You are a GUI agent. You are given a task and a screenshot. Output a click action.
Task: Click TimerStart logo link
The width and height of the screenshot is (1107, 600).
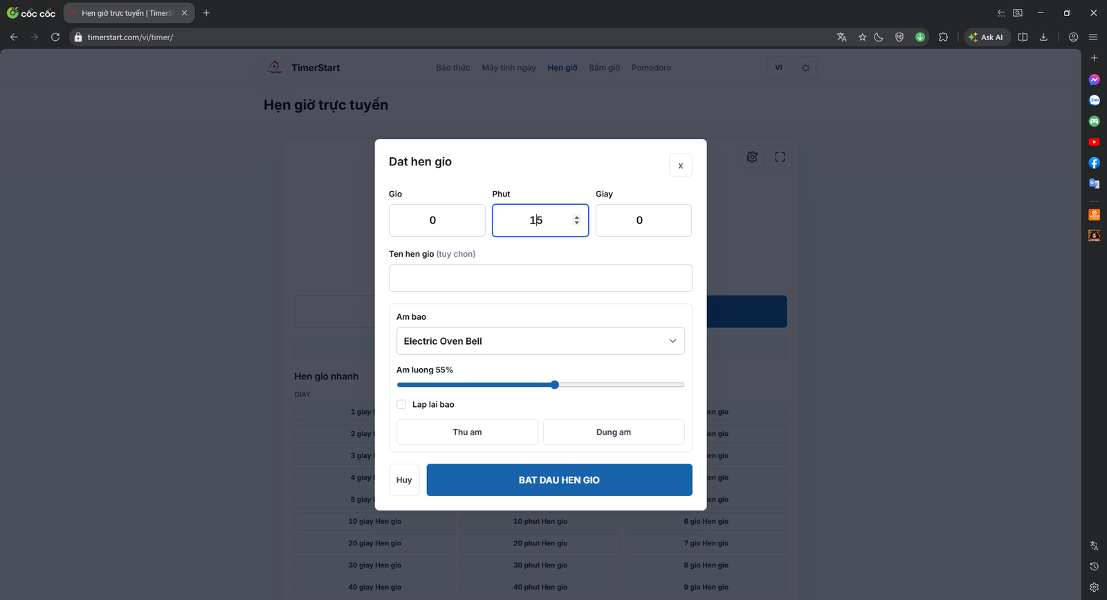click(303, 68)
